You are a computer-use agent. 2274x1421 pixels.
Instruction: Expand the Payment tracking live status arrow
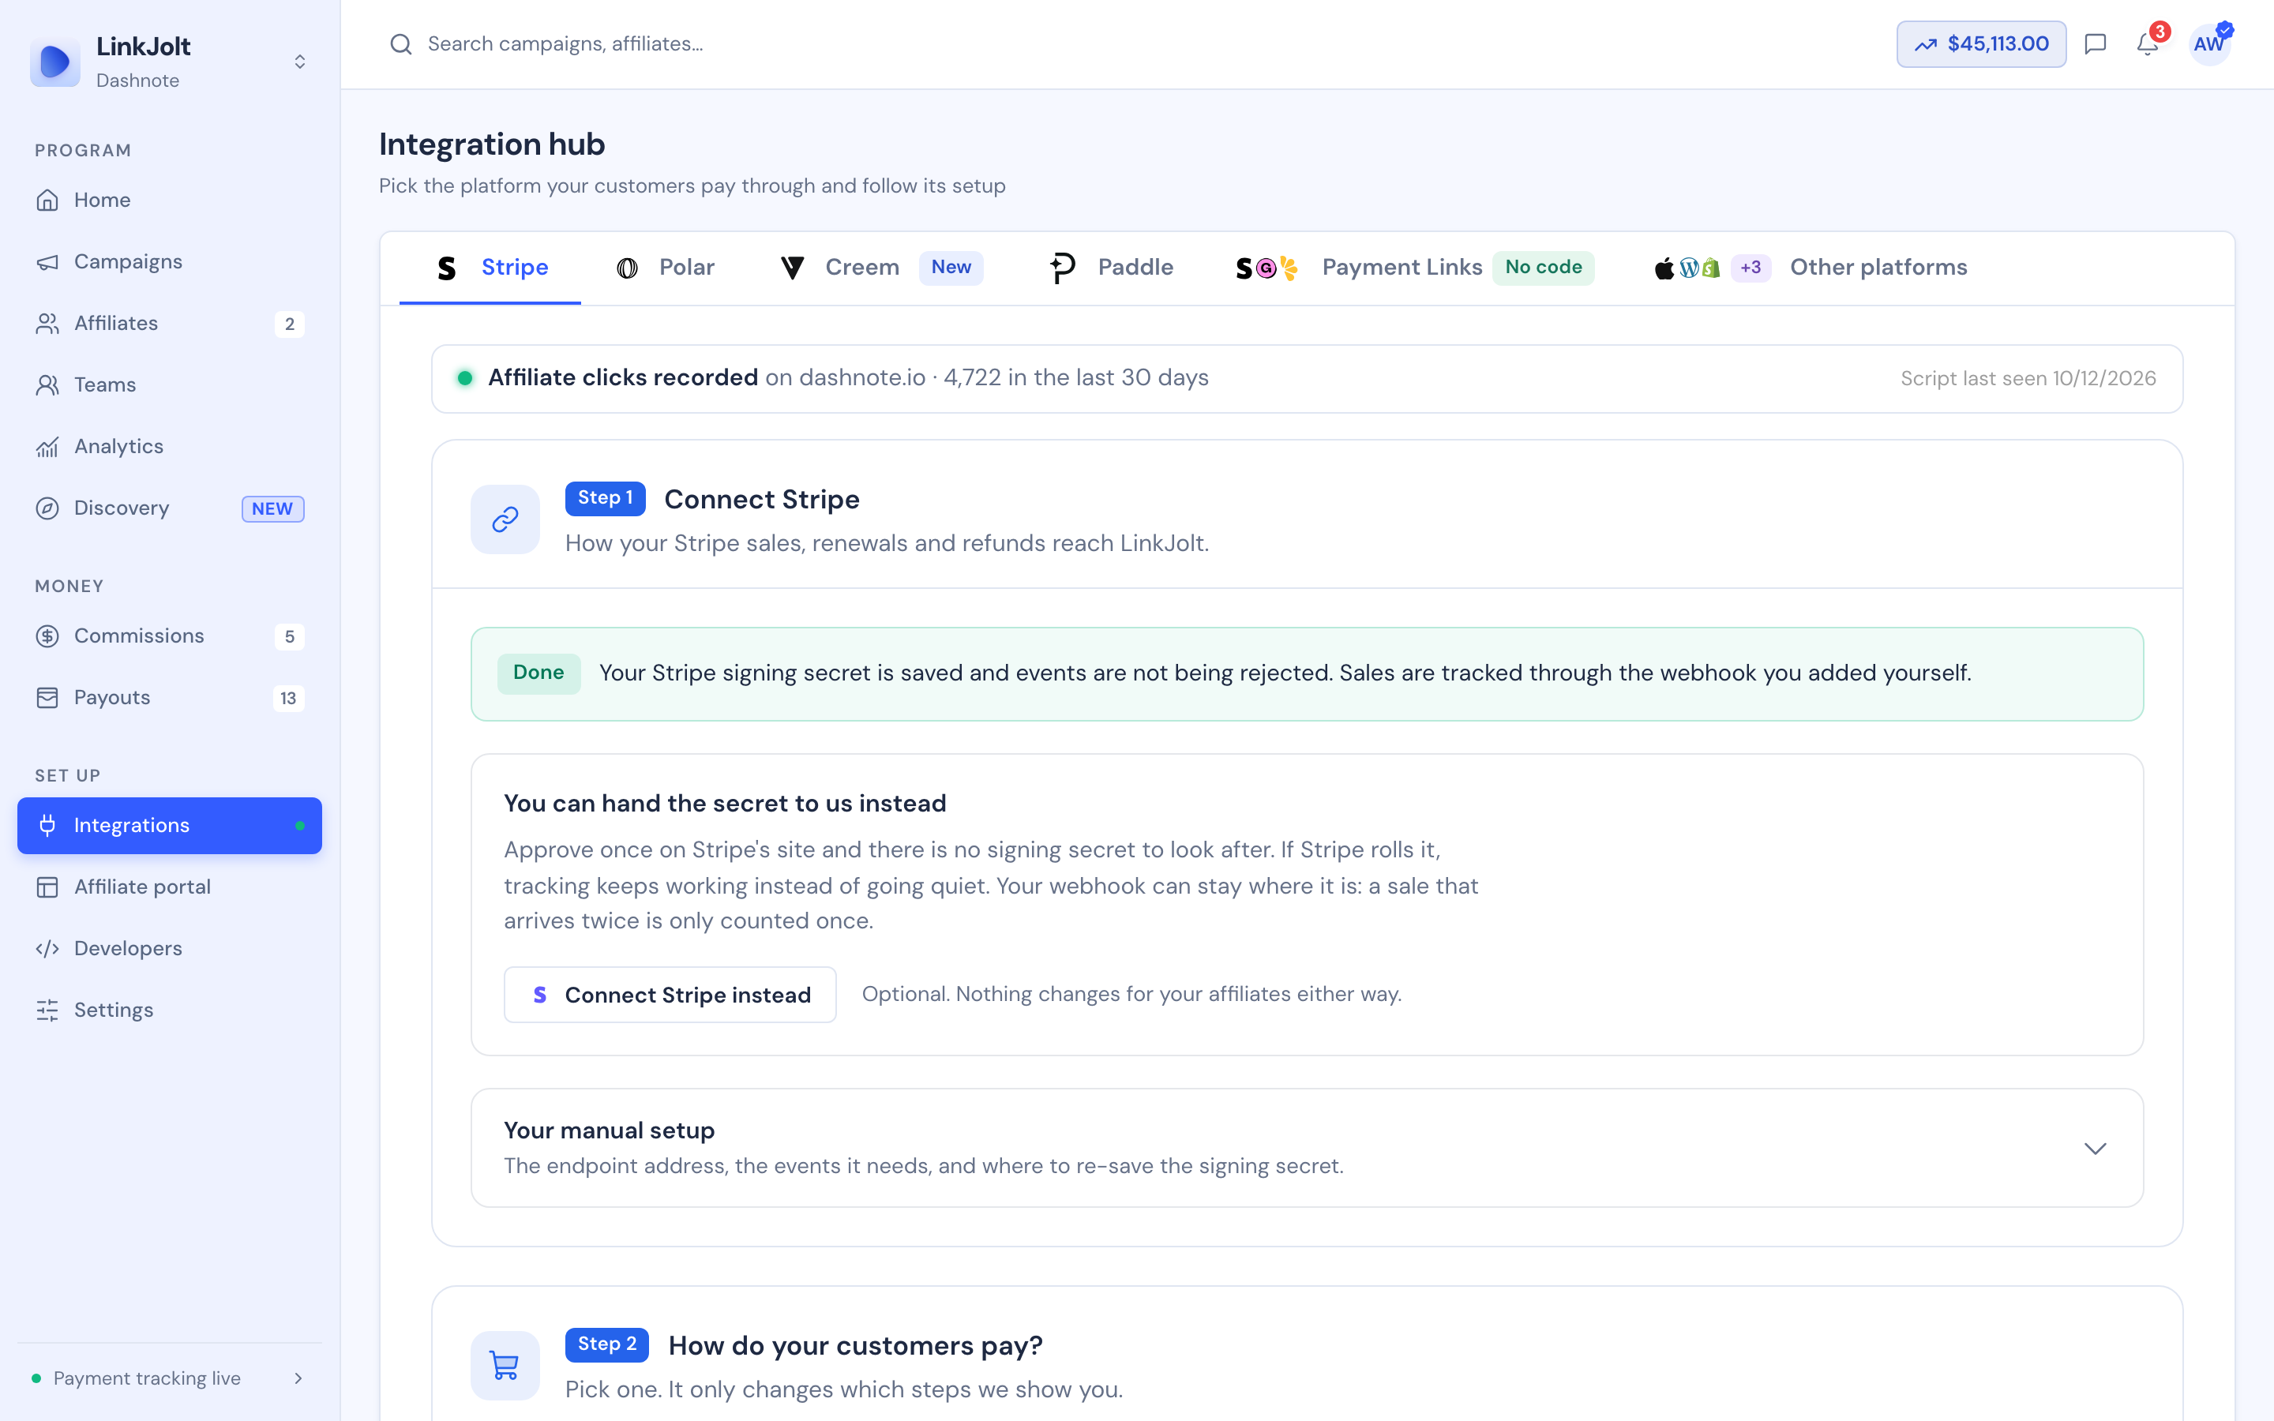coord(298,1378)
